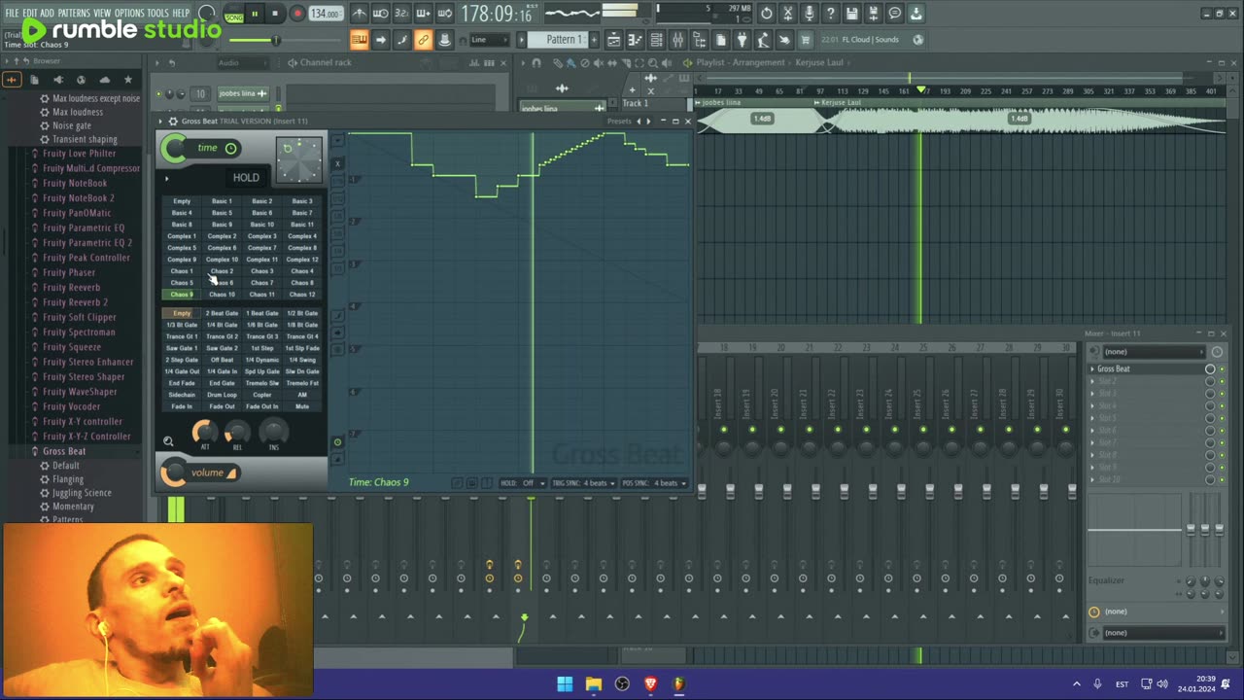Select the browser star favorites icon

pos(127,80)
